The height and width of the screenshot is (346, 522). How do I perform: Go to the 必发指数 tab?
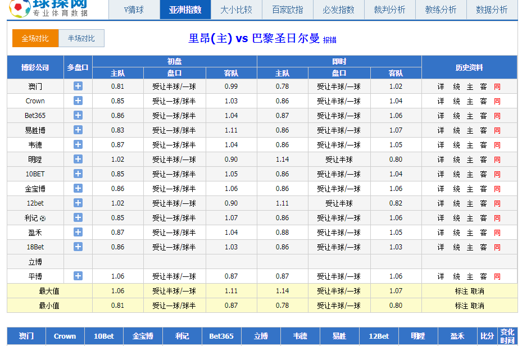339,10
